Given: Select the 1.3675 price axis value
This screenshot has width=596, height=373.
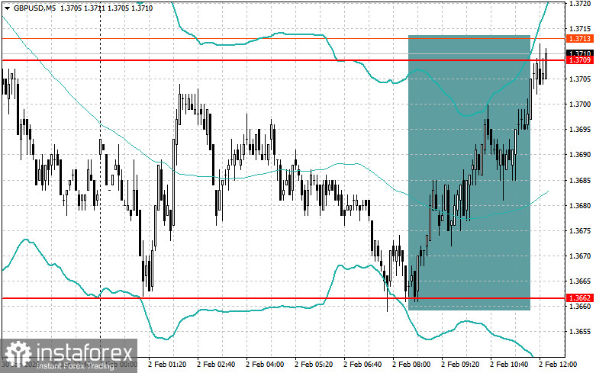Looking at the screenshot, I should pos(580,230).
